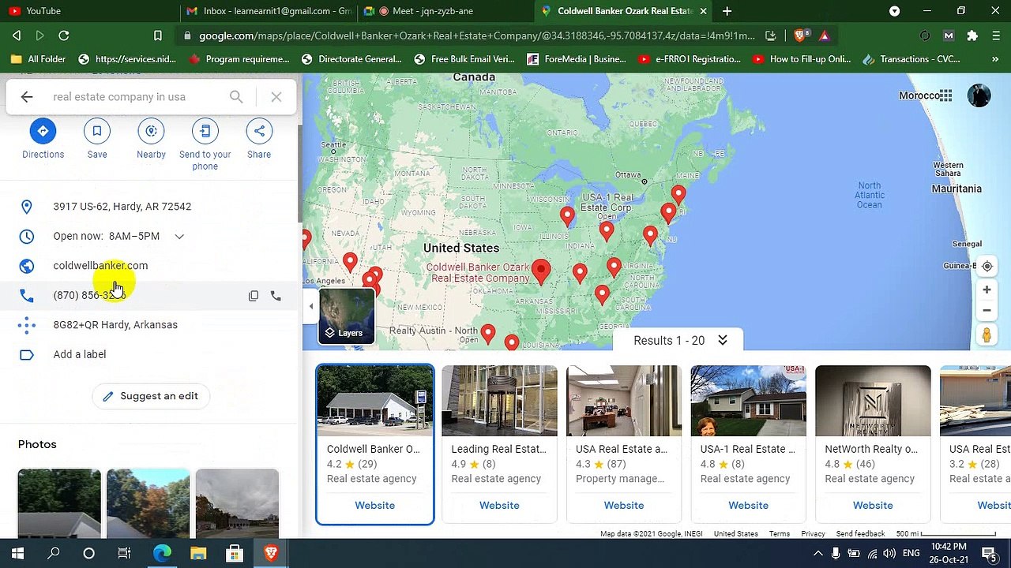
Task: Open the browser extensions puzzle icon
Action: click(972, 35)
